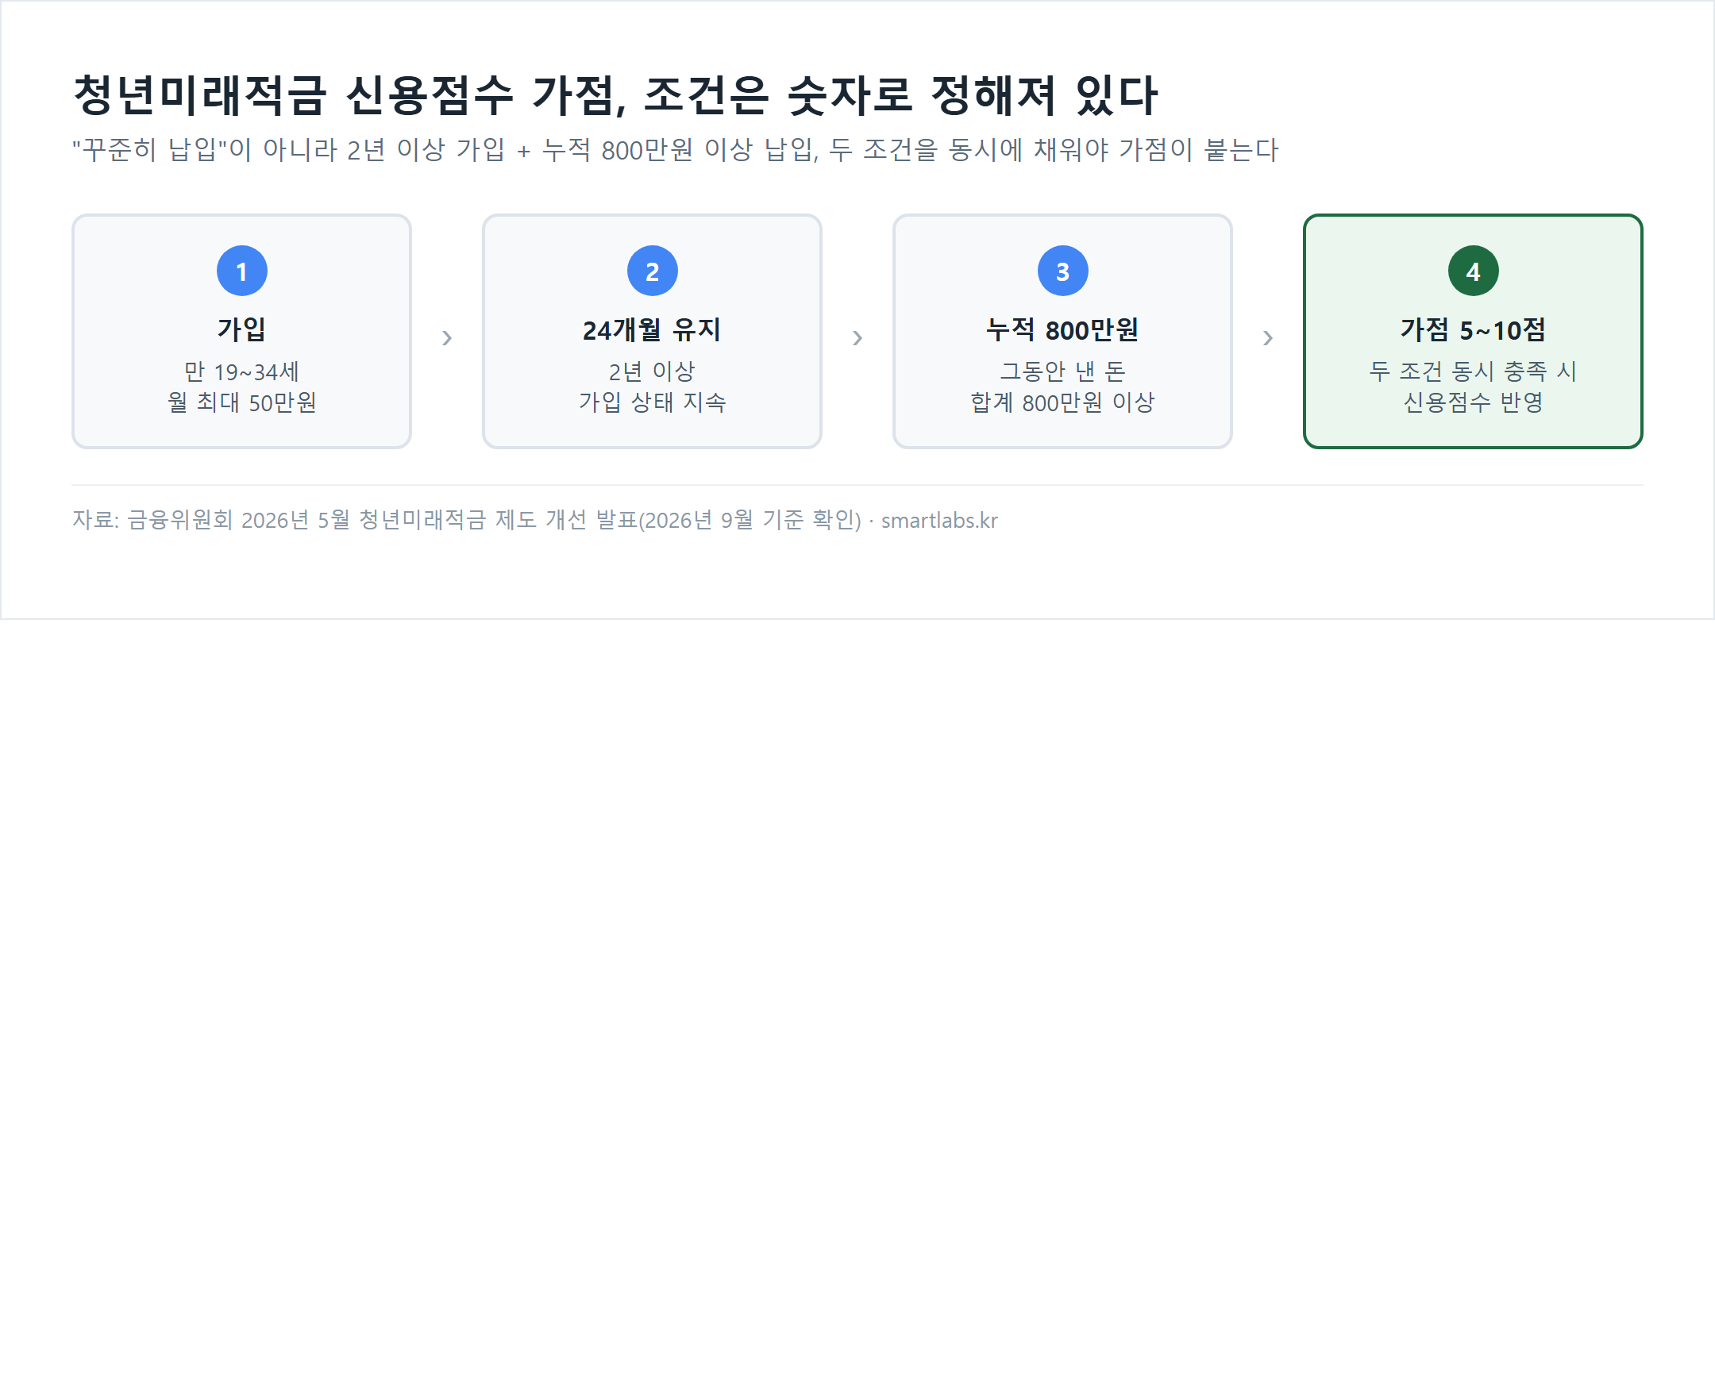Click the smartlabs.kr source text
The image size is (1715, 1397).
pos(939,521)
